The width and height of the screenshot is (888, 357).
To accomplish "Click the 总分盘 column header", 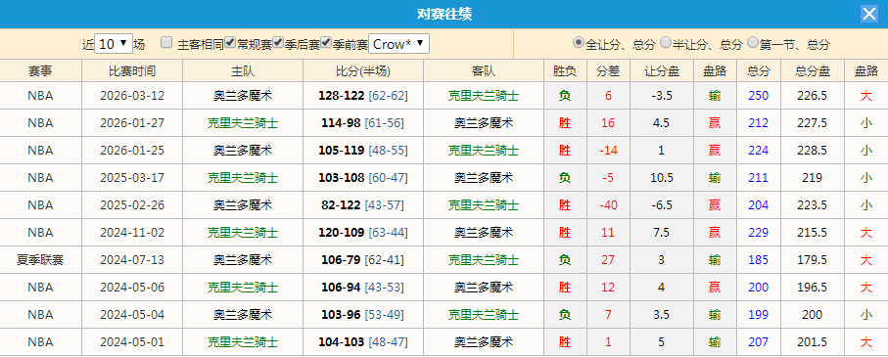I will pos(812,70).
